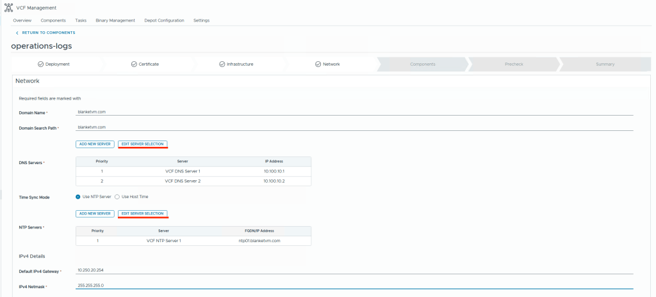Select the Use NTP Server radio option

(78, 197)
